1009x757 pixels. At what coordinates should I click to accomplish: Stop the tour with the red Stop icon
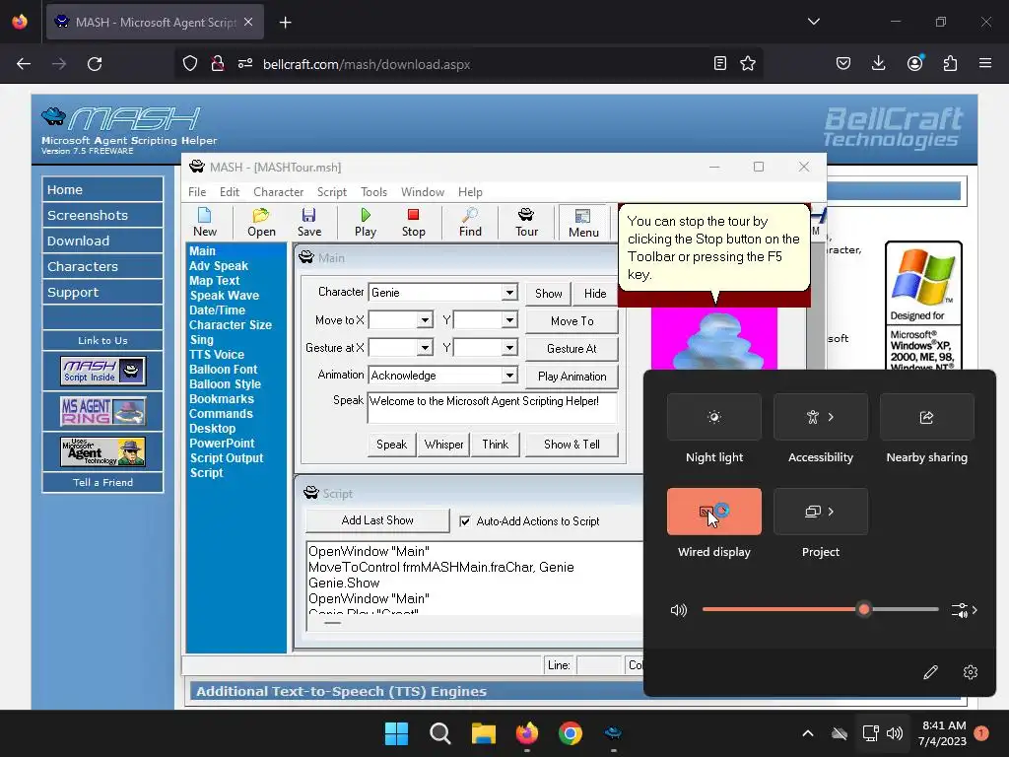pyautogui.click(x=413, y=222)
